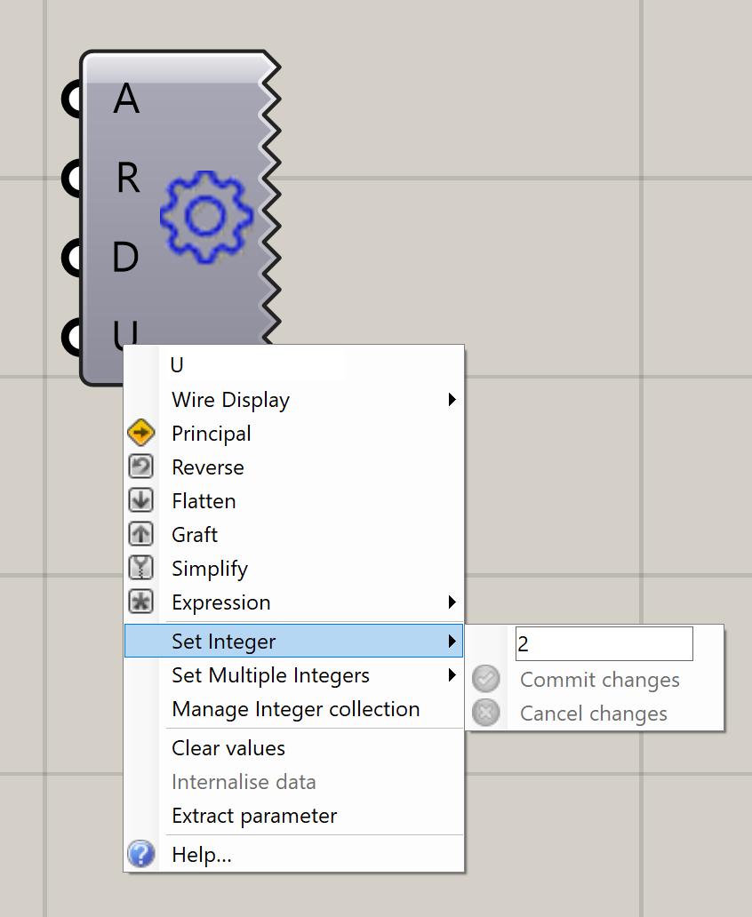Click Commit changes
Viewport: 752px width, 917px height.
coord(599,680)
